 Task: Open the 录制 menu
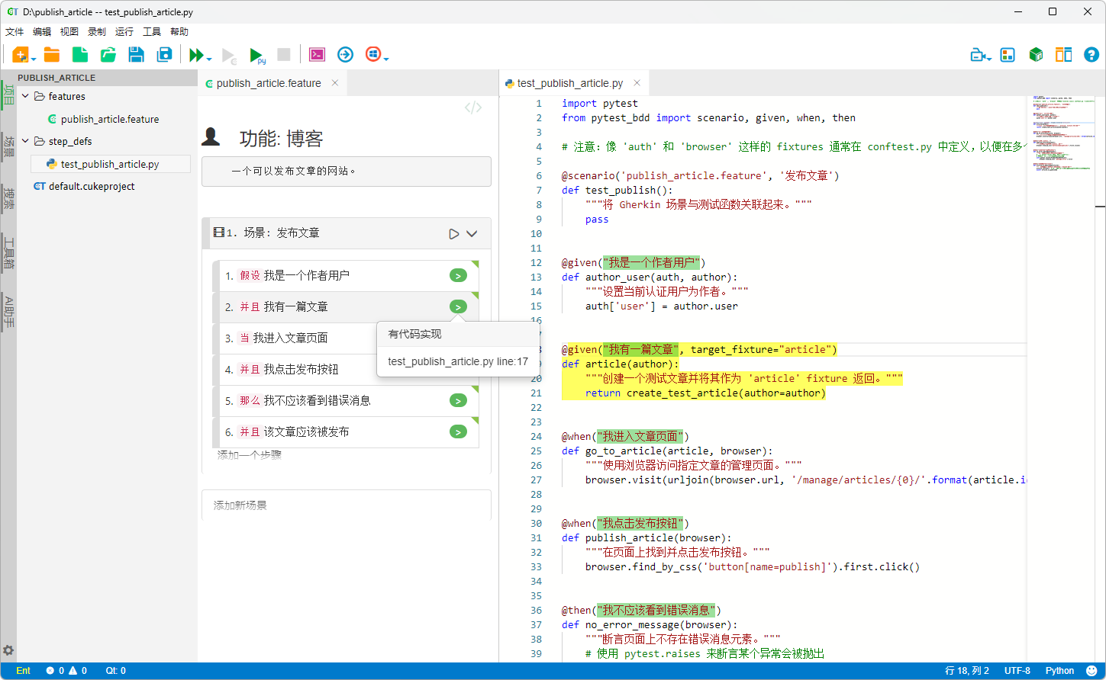95,31
